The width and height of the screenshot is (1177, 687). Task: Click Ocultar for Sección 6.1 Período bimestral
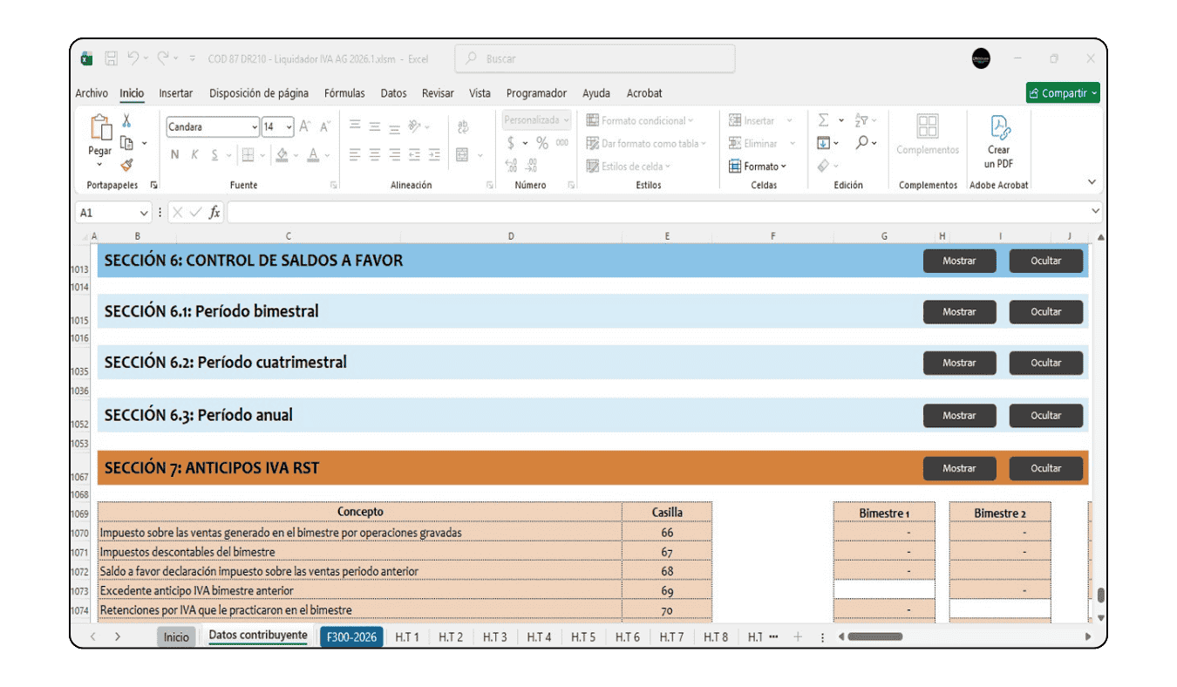coord(1045,312)
